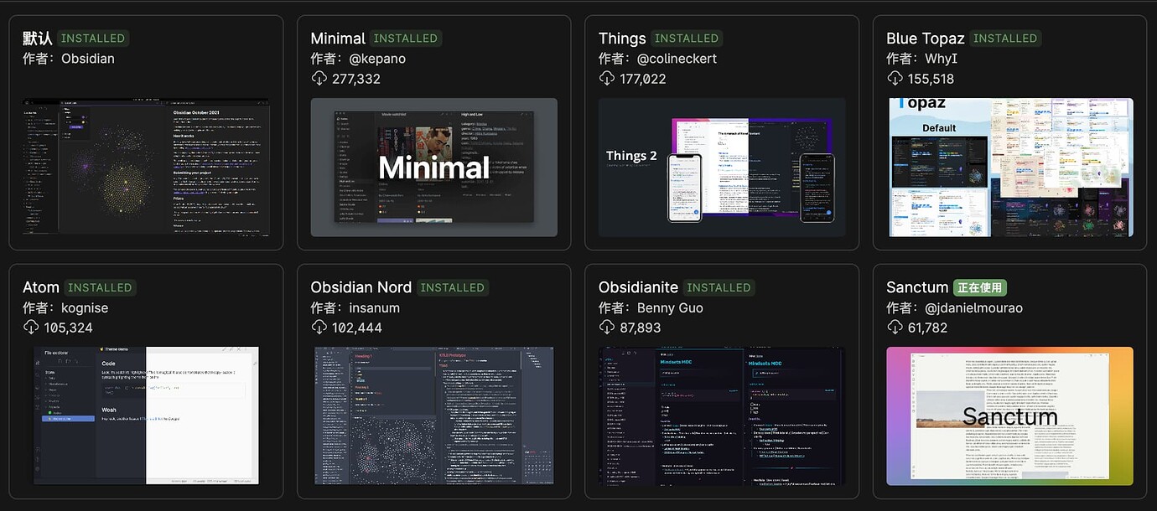Click the Obsidianite theme title
This screenshot has width=1157, height=511.
[638, 287]
